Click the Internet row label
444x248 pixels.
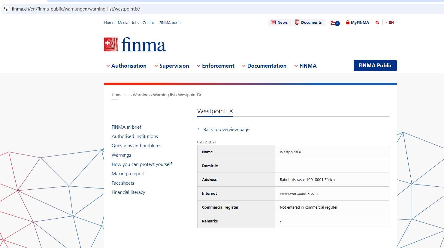[209, 194]
